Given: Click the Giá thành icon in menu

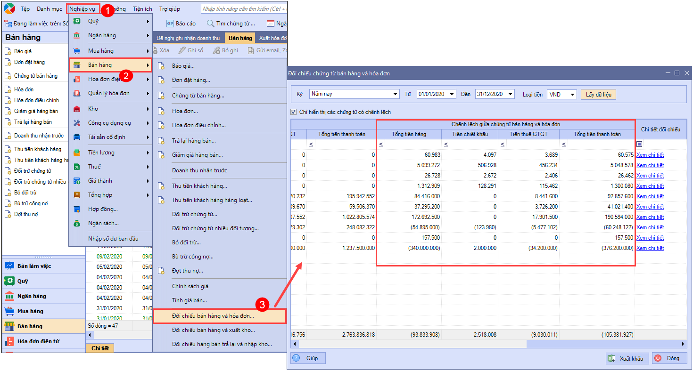Looking at the screenshot, I should tap(77, 181).
